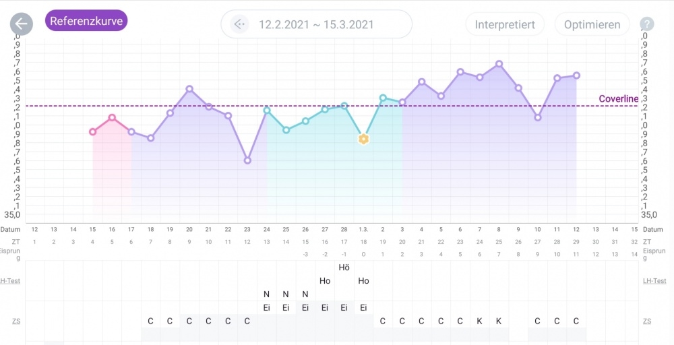Click the Hö LH-test entry on the 28th
The width and height of the screenshot is (674, 345).
[x=344, y=268]
